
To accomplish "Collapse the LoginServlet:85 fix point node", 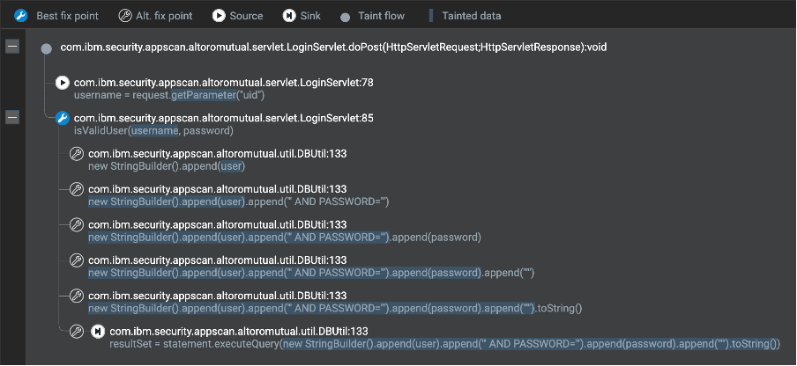I will point(12,117).
